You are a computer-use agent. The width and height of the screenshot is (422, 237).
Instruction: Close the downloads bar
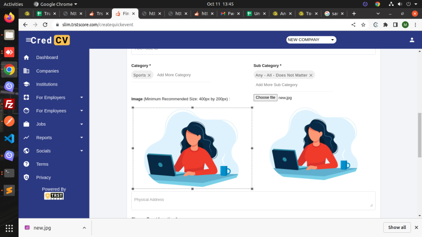click(x=417, y=228)
